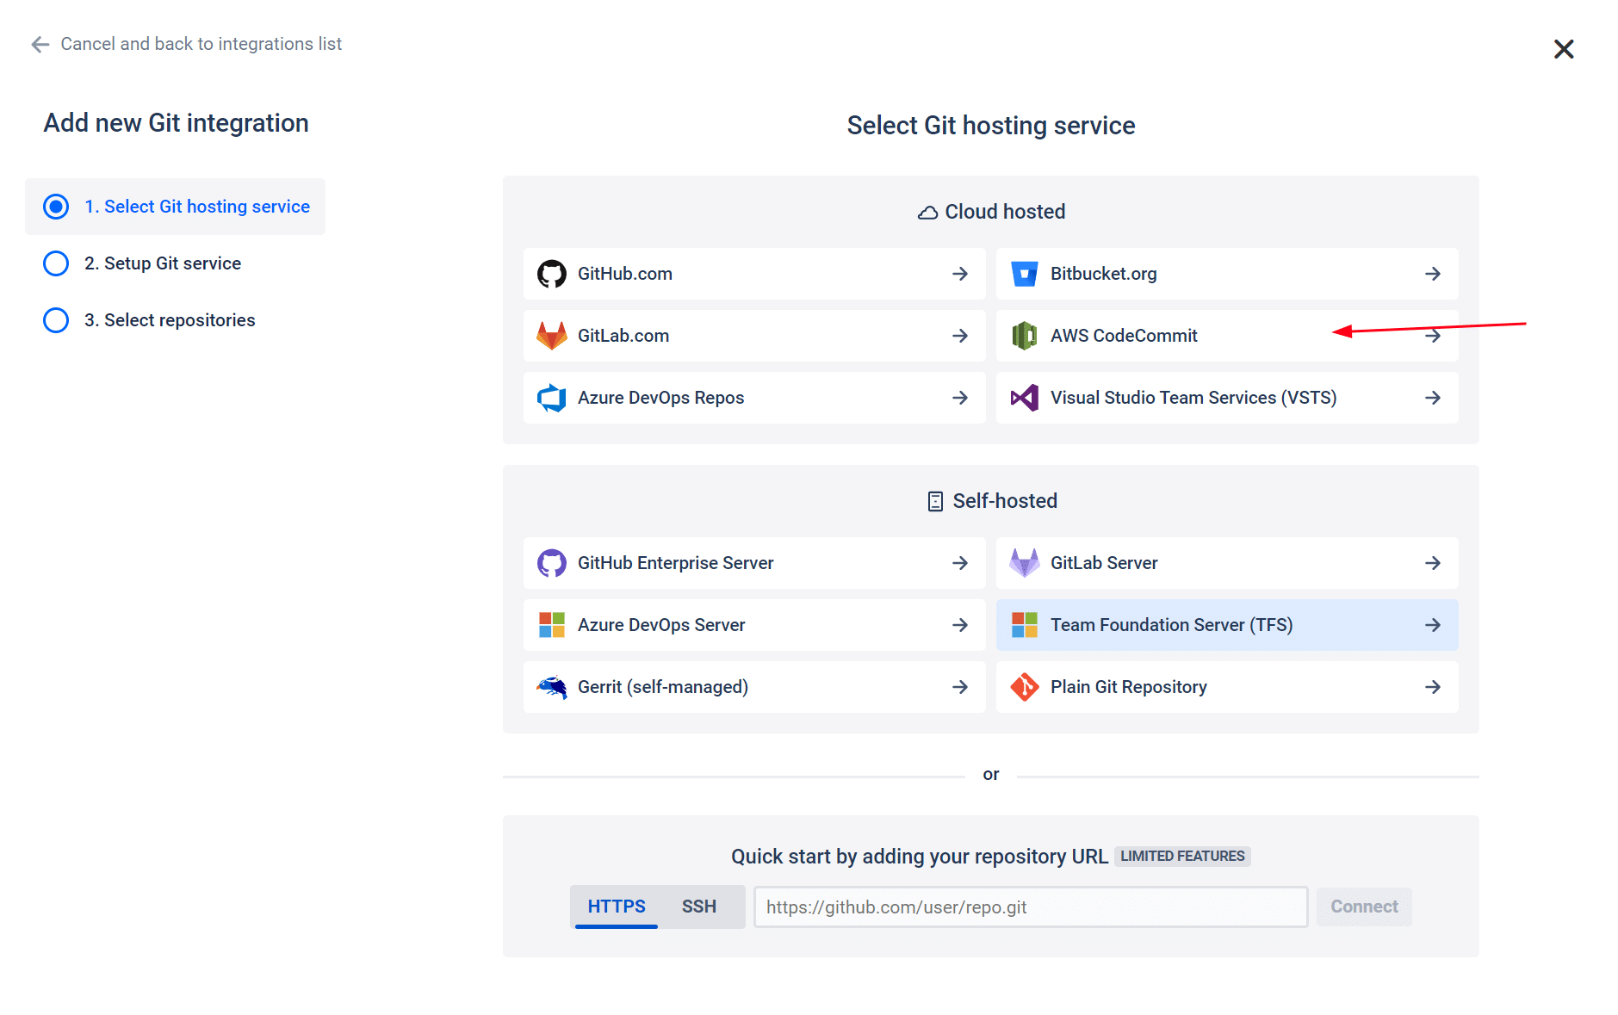The width and height of the screenshot is (1618, 1015).
Task: Select step 3 Select repositories radio
Action: (x=56, y=320)
